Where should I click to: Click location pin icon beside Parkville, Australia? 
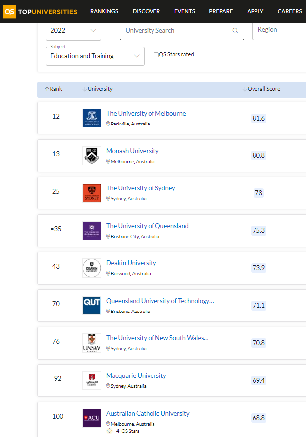tap(108, 124)
